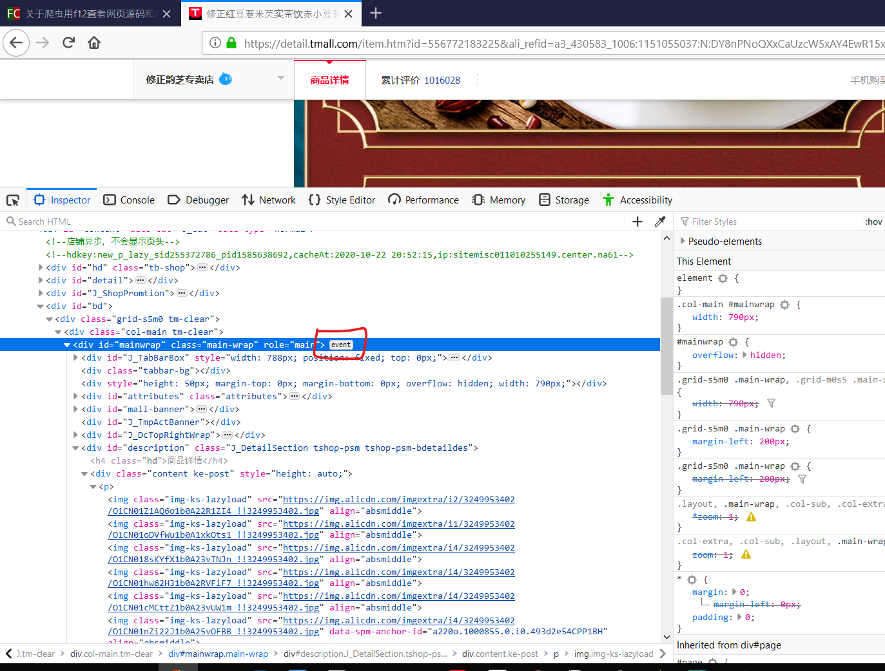Highlight elements matching #mainwrap selector
The image size is (885, 671).
pyautogui.click(x=733, y=342)
